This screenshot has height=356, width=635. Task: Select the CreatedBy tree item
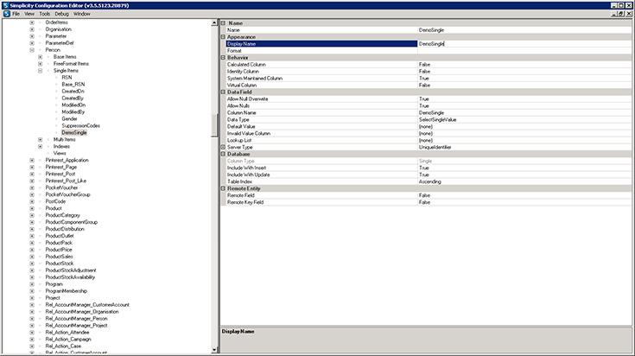coord(73,98)
